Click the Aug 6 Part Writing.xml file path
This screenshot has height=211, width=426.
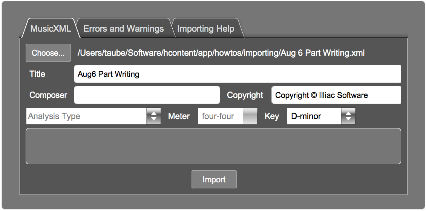point(221,53)
